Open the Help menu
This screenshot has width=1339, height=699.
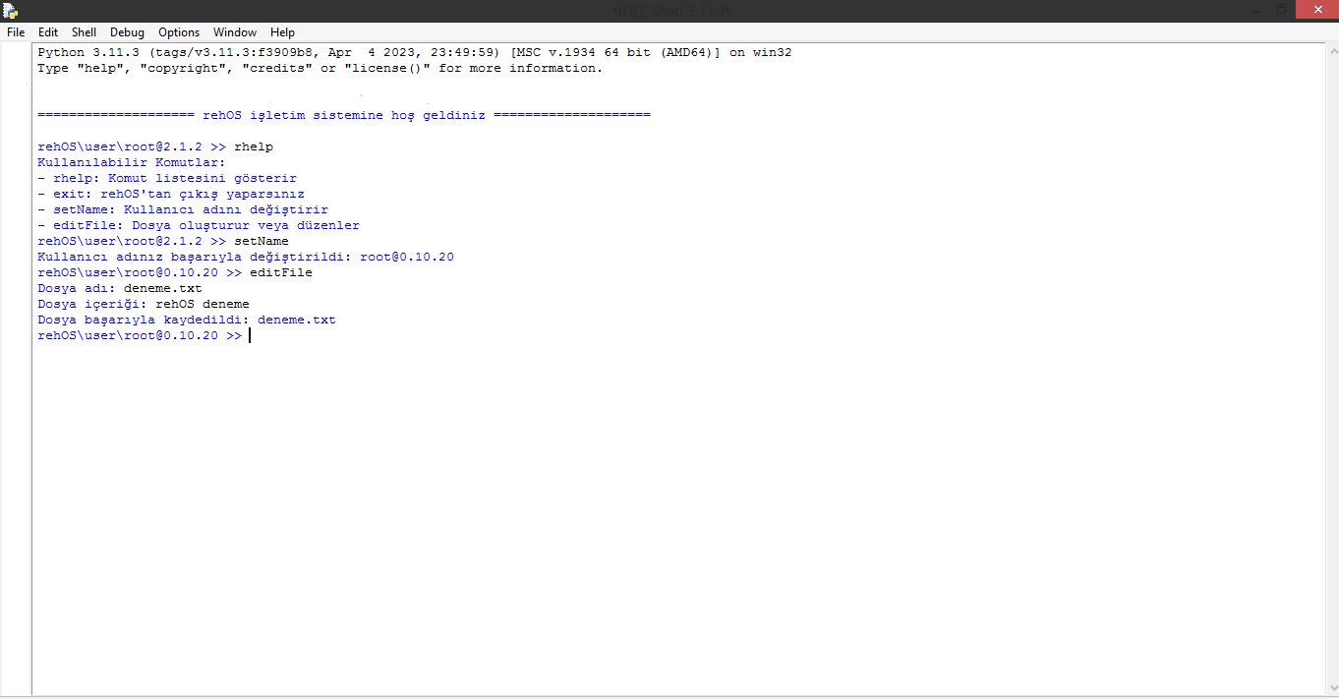[282, 32]
